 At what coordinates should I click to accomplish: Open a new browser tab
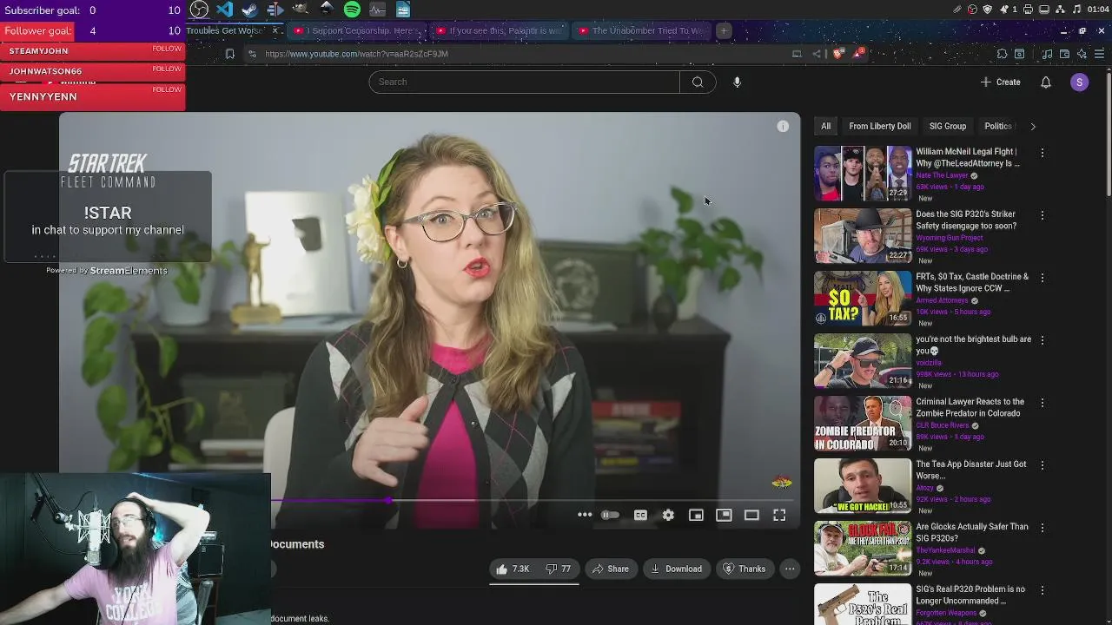pos(723,30)
